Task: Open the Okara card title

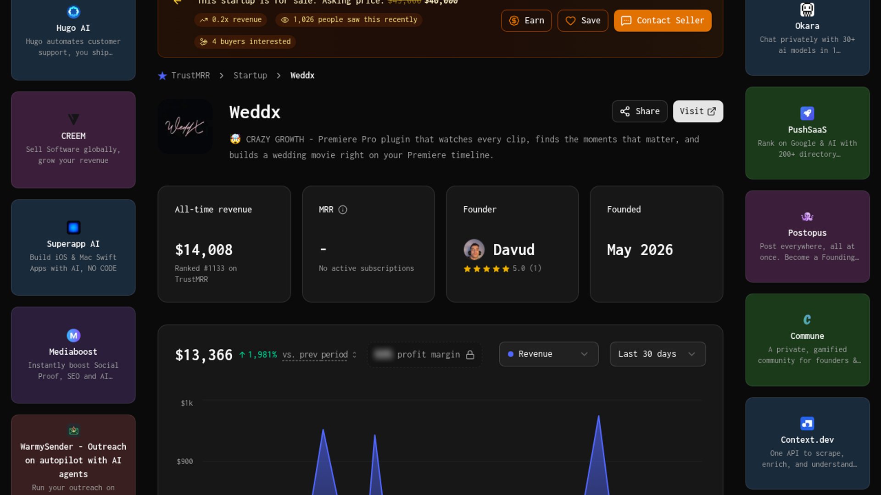Action: click(x=807, y=26)
